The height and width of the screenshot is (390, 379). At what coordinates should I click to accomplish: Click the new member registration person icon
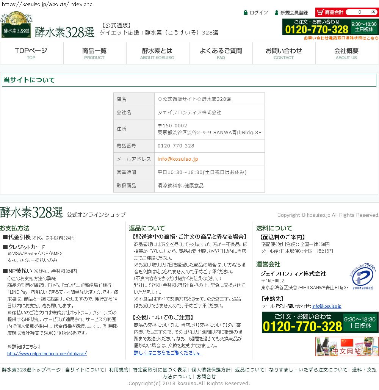[x=277, y=13]
